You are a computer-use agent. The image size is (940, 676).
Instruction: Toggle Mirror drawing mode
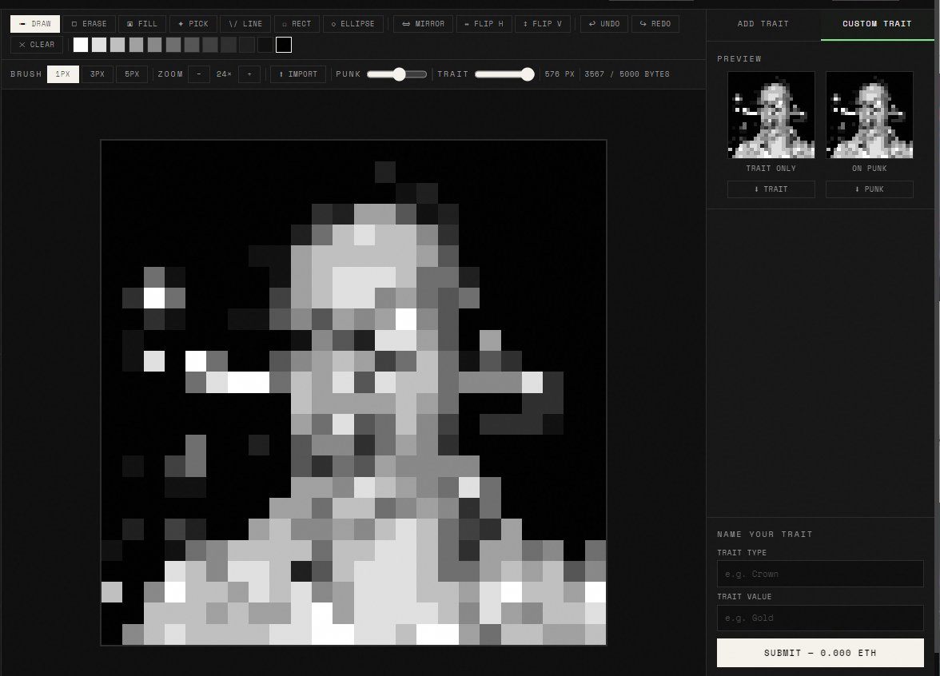tap(424, 24)
